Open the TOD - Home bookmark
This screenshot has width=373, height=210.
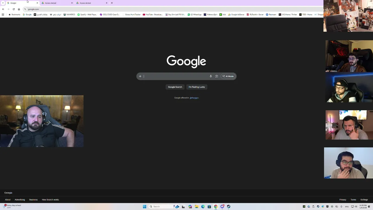[x=306, y=15]
